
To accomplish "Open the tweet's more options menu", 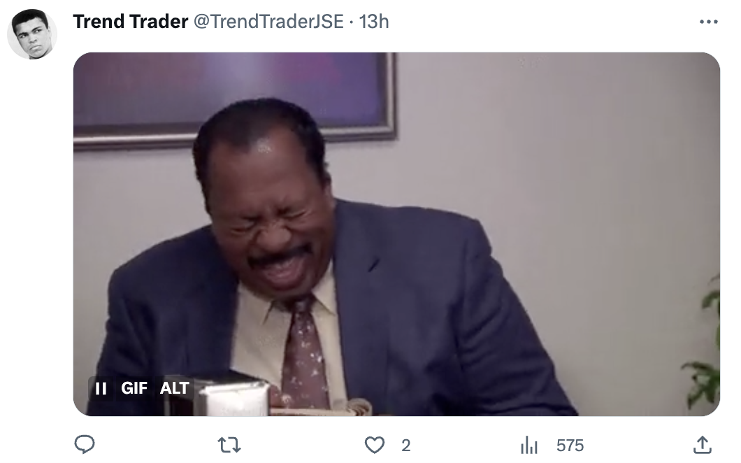I will 708,22.
